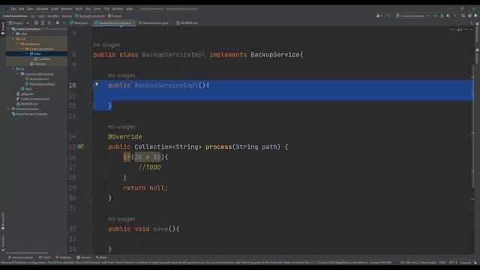Click the override gutter icon on line 15

click(80, 147)
